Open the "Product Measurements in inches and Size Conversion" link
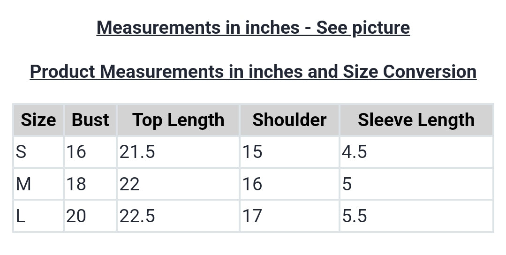 [253, 72]
